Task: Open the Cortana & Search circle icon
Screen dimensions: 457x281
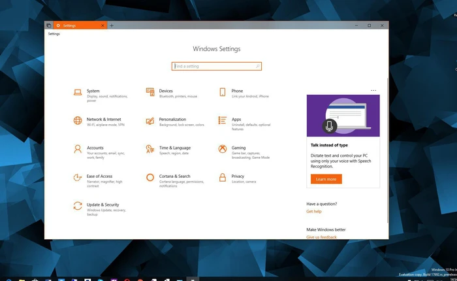Action: [150, 177]
